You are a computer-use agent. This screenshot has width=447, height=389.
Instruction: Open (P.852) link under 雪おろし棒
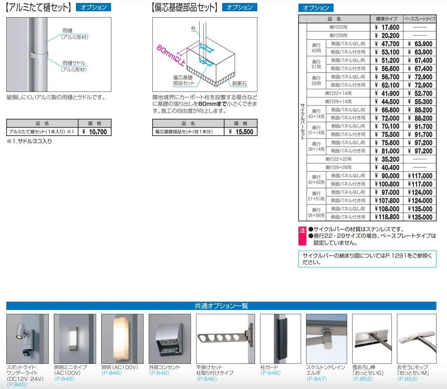coord(363,379)
